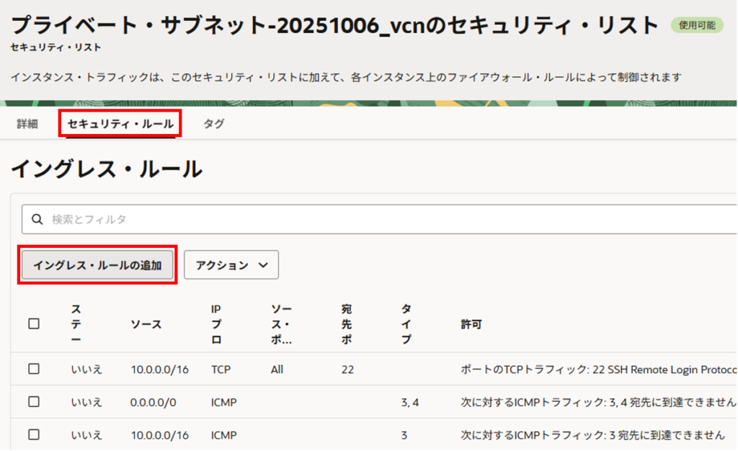The height and width of the screenshot is (451, 738).
Task: Open the タグ tab
Action: (213, 124)
